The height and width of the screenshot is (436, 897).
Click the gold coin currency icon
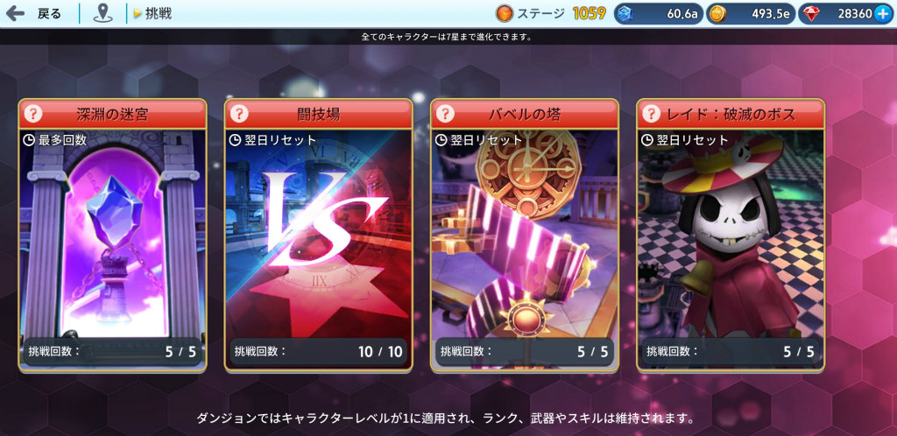(718, 14)
